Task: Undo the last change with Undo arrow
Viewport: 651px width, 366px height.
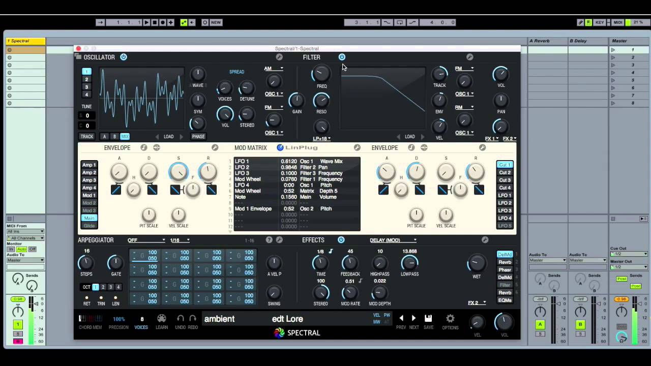Action: click(x=180, y=319)
